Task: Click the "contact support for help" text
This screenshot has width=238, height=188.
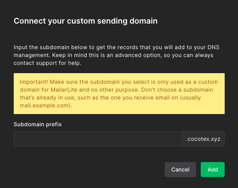Action: pyautogui.click(x=47, y=63)
